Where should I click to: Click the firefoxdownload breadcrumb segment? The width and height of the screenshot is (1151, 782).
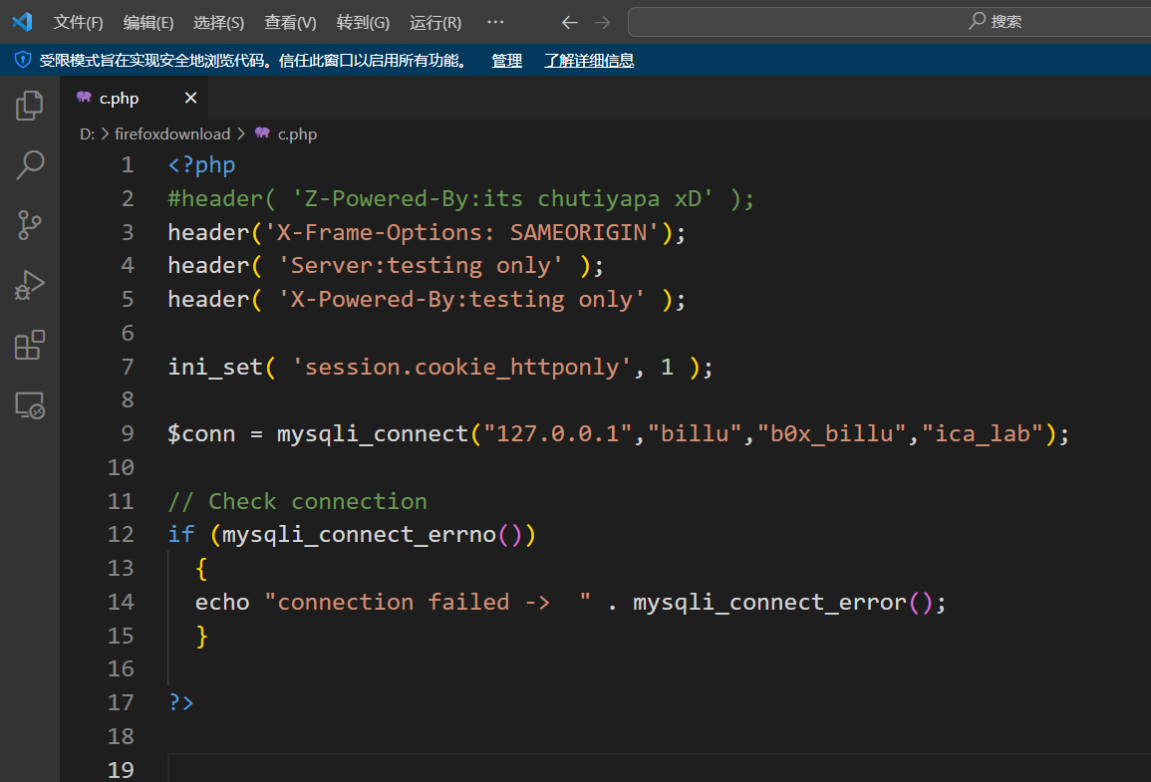point(172,134)
